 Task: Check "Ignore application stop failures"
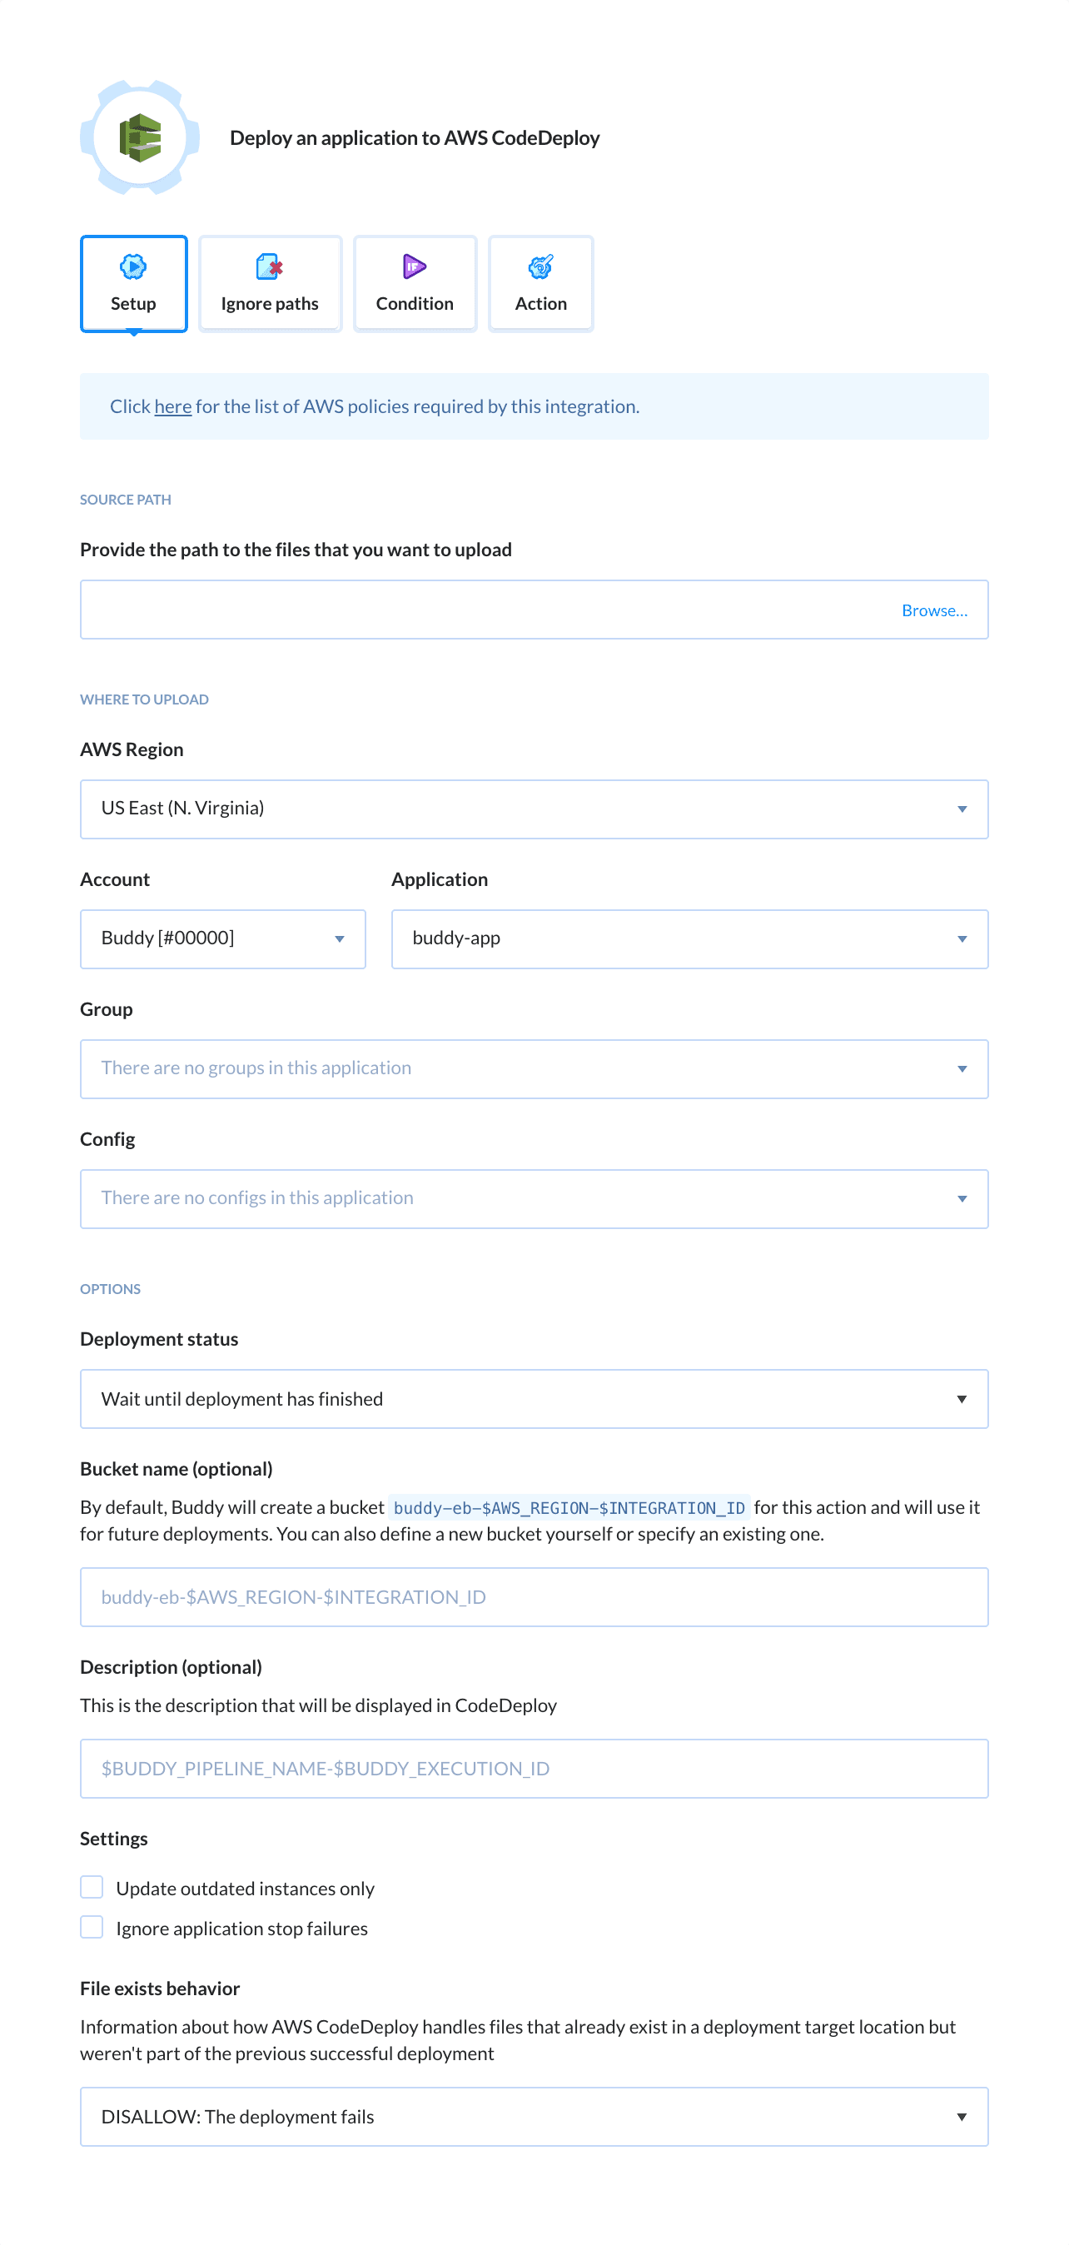click(92, 1927)
